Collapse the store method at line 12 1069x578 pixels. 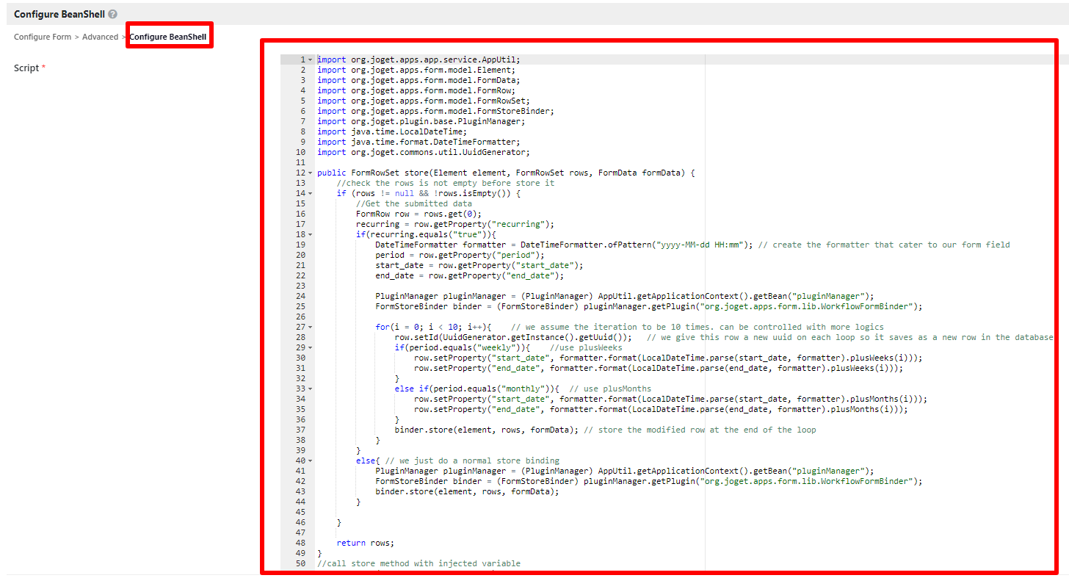pyautogui.click(x=310, y=173)
